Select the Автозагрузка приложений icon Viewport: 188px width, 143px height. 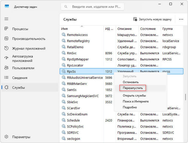[x=6, y=58]
